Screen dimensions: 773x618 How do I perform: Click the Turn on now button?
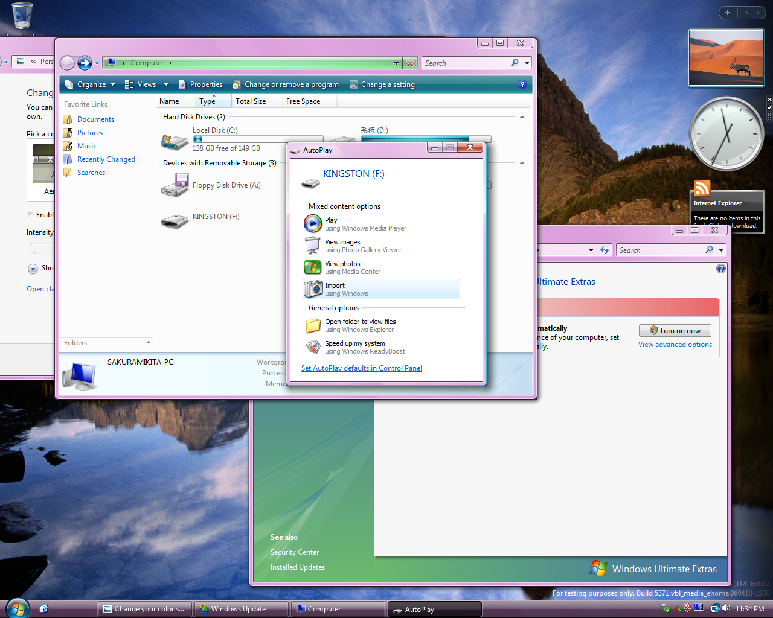(x=675, y=330)
